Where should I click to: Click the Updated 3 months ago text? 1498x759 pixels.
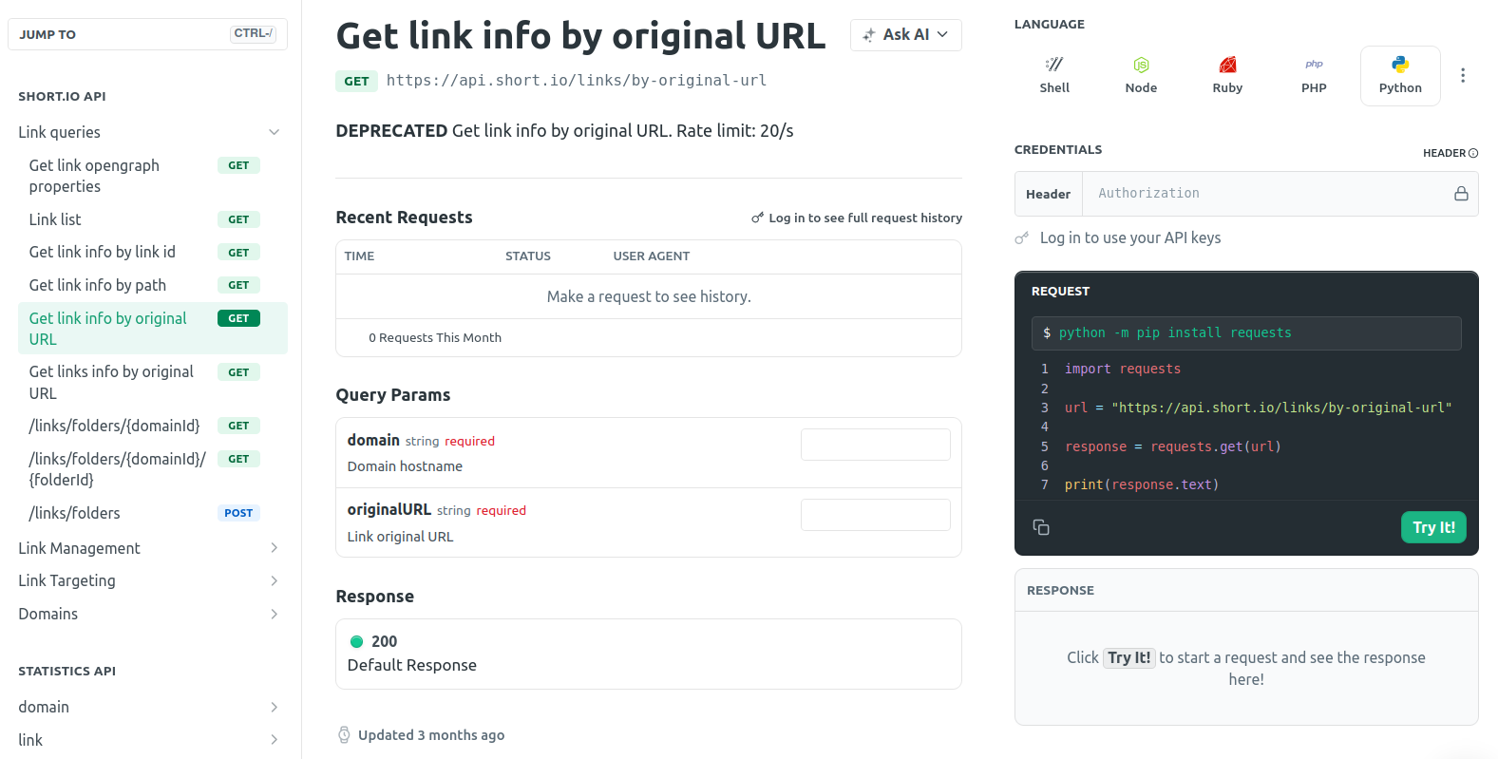click(x=431, y=735)
